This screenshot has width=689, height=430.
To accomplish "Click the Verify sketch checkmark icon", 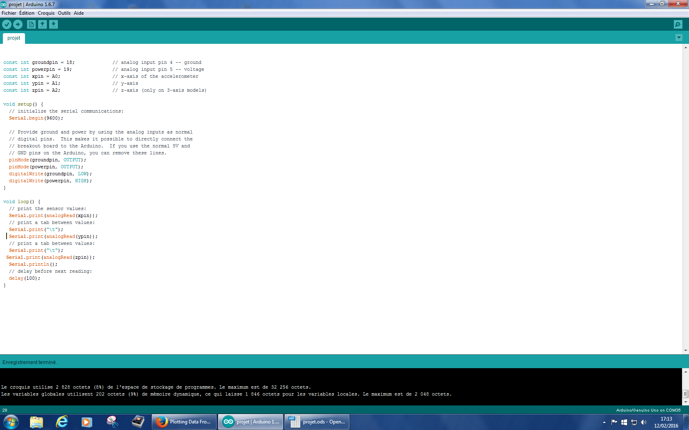I will point(7,25).
